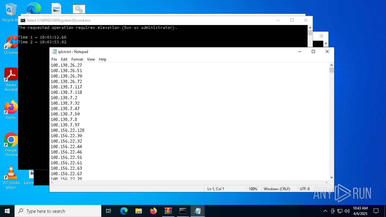Open File Explorer from the taskbar
Screen dimensions: 386x217
(139, 211)
